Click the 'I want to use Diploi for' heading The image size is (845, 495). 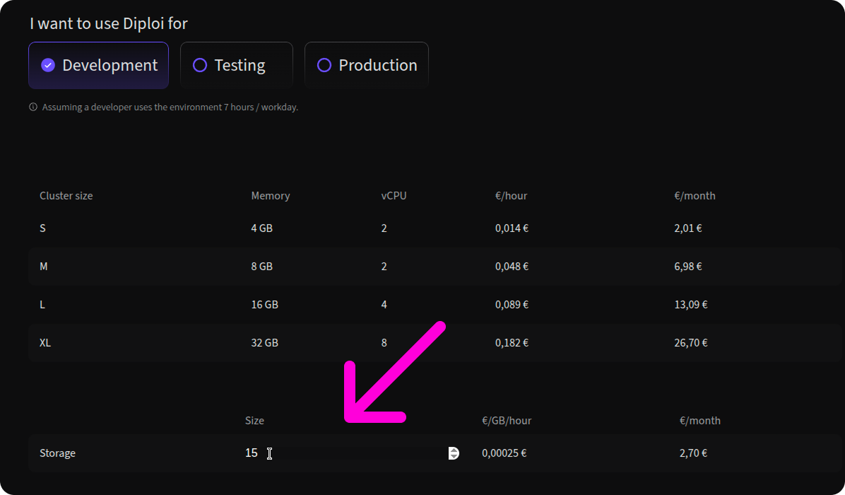109,23
